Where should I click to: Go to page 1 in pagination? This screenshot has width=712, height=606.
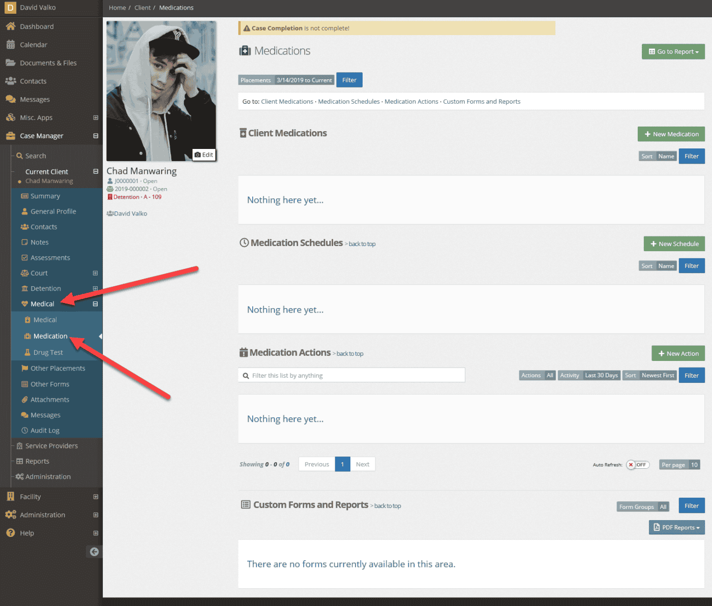click(x=343, y=464)
